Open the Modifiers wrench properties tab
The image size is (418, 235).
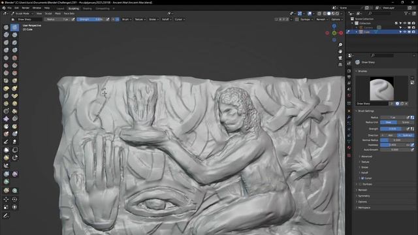[349, 117]
